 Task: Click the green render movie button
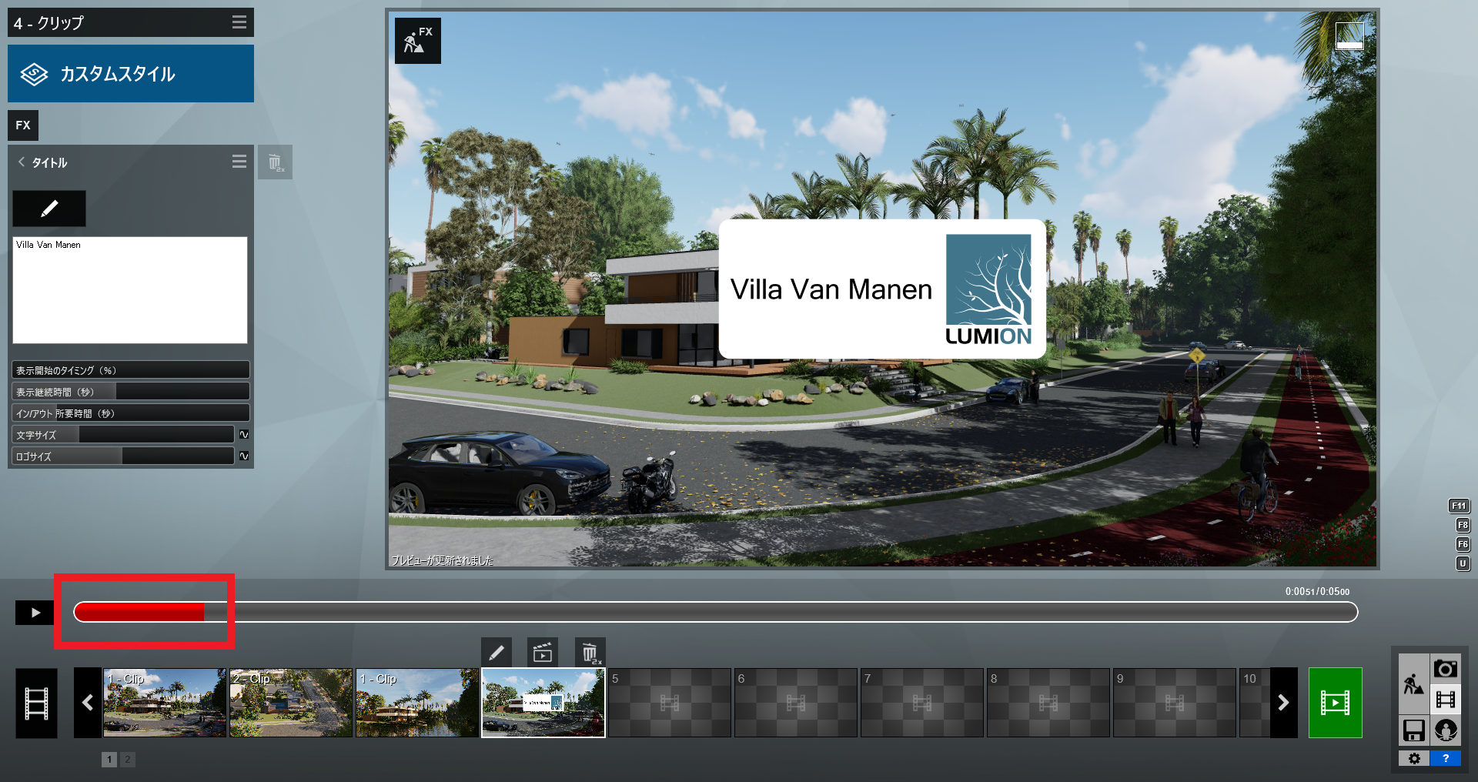1336,703
